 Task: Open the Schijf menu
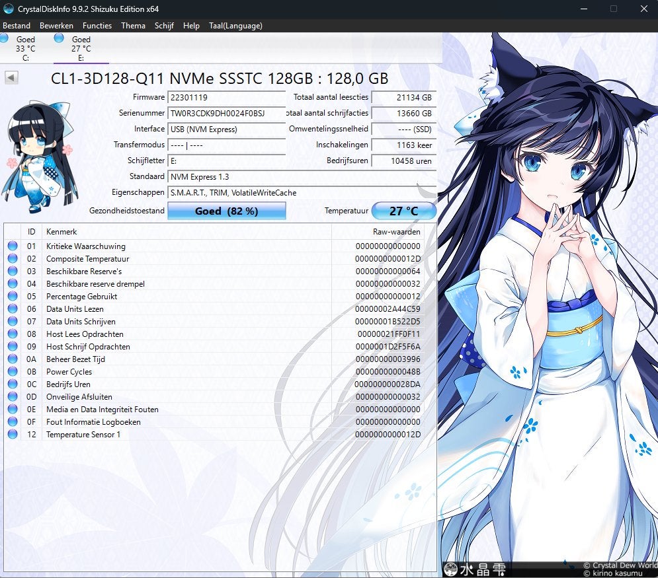164,26
